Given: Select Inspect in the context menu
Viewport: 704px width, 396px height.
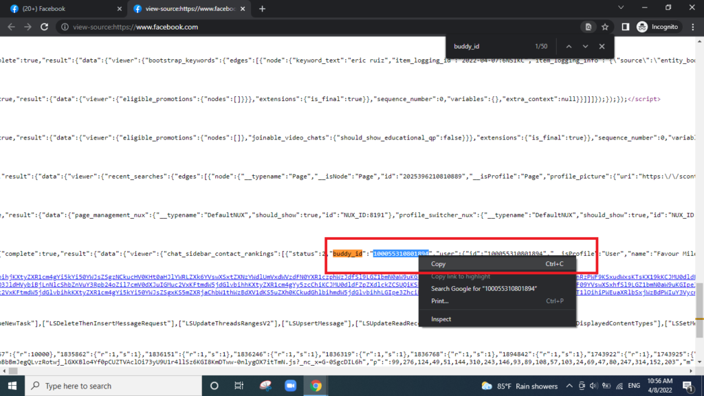Looking at the screenshot, I should point(441,319).
